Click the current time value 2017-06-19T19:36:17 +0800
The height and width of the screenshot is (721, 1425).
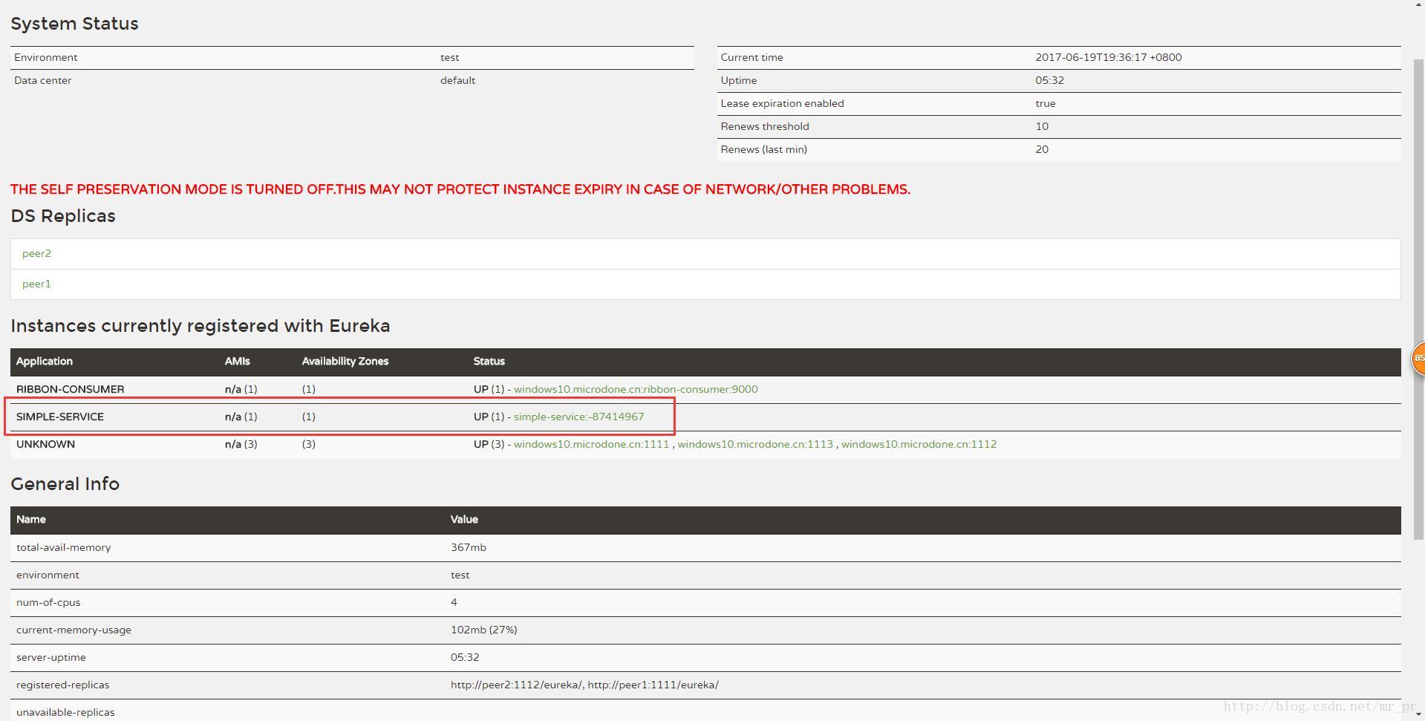click(1108, 57)
